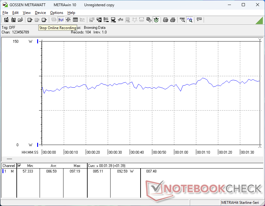Click the f(x) math function icon

pos(120,20)
